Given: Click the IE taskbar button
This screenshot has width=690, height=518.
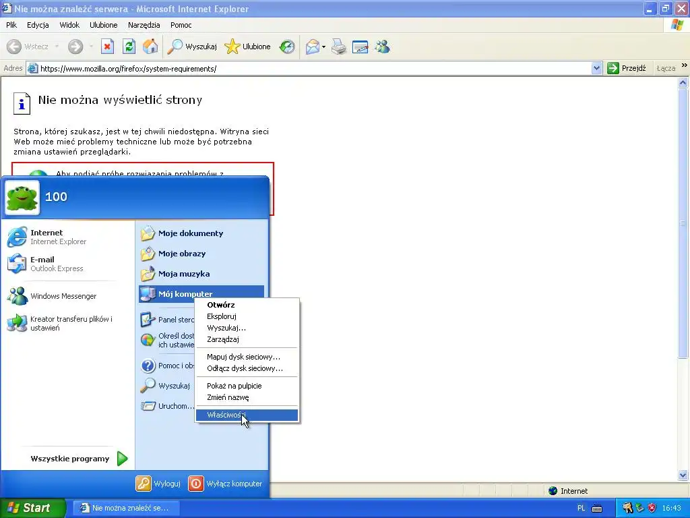Looking at the screenshot, I should pyautogui.click(x=126, y=508).
